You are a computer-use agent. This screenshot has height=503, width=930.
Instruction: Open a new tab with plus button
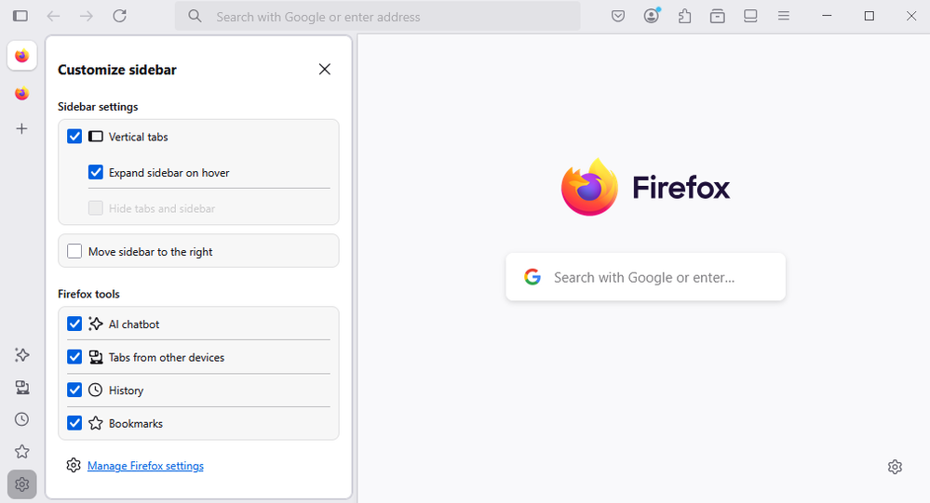tap(21, 129)
